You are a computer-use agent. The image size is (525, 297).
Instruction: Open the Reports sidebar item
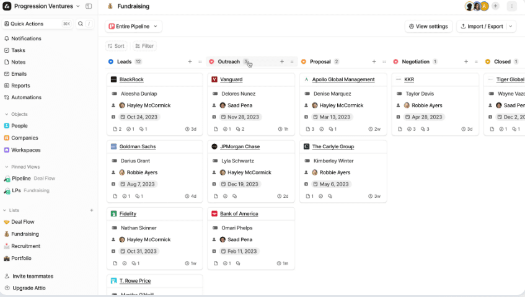click(x=20, y=86)
